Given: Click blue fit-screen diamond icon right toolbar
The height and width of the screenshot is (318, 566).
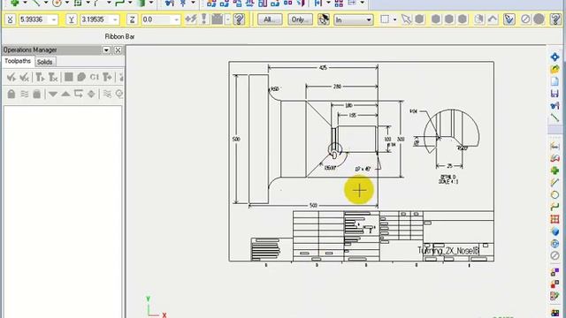Looking at the screenshot, I should tap(555, 57).
